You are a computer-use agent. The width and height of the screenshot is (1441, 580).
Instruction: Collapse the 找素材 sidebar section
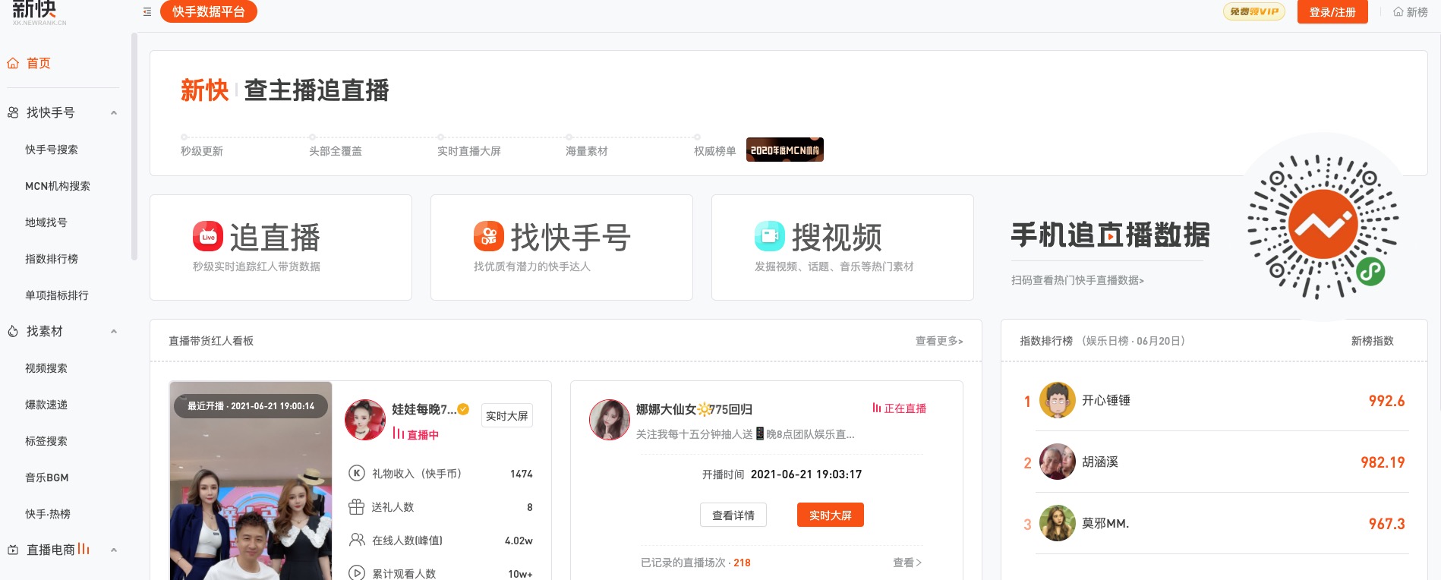pos(114,332)
